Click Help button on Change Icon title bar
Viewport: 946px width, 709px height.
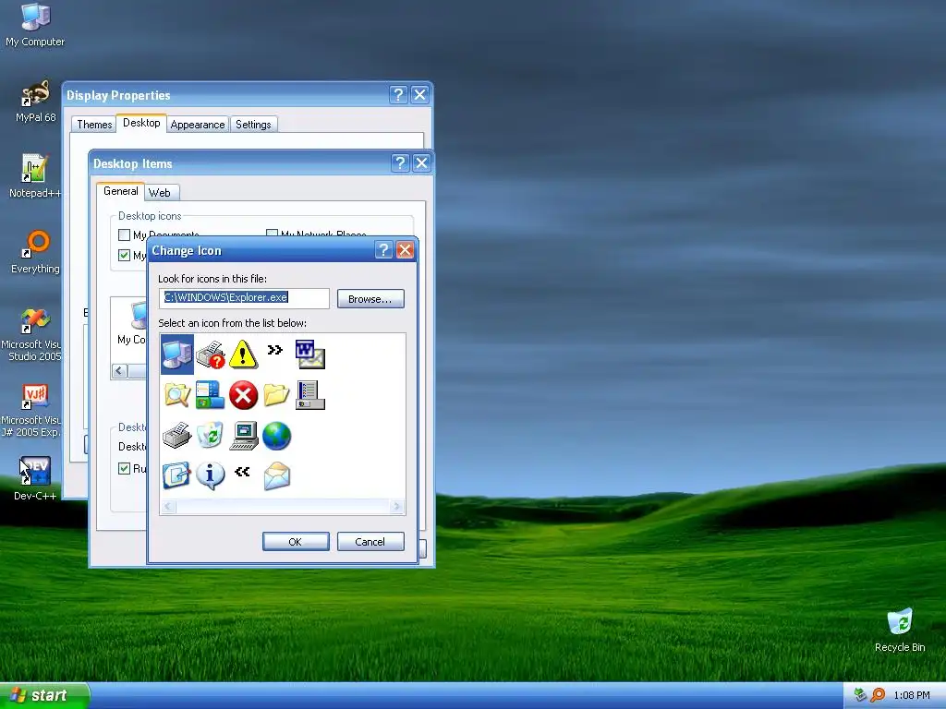pyautogui.click(x=383, y=250)
